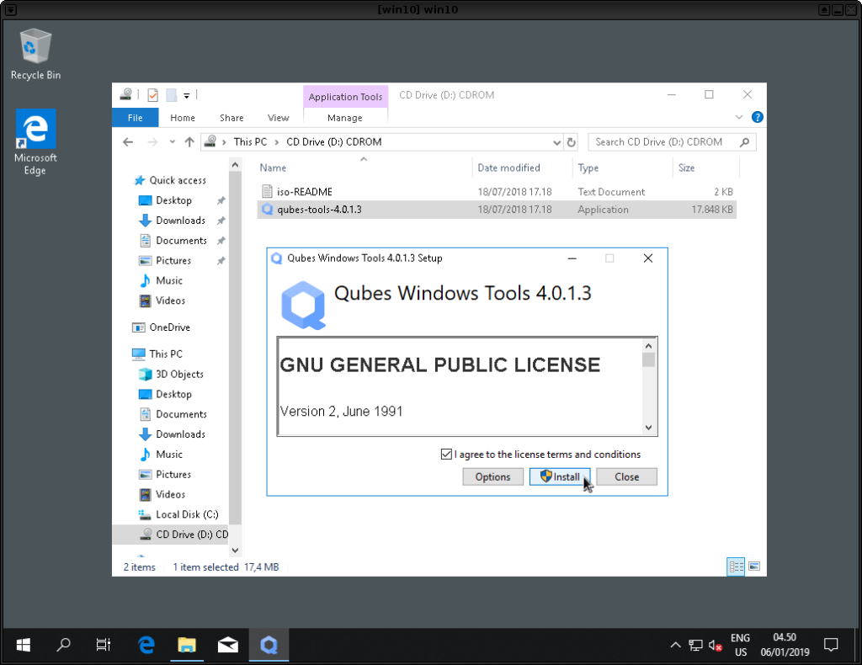
Task: Go up one folder level
Action: tap(189, 142)
